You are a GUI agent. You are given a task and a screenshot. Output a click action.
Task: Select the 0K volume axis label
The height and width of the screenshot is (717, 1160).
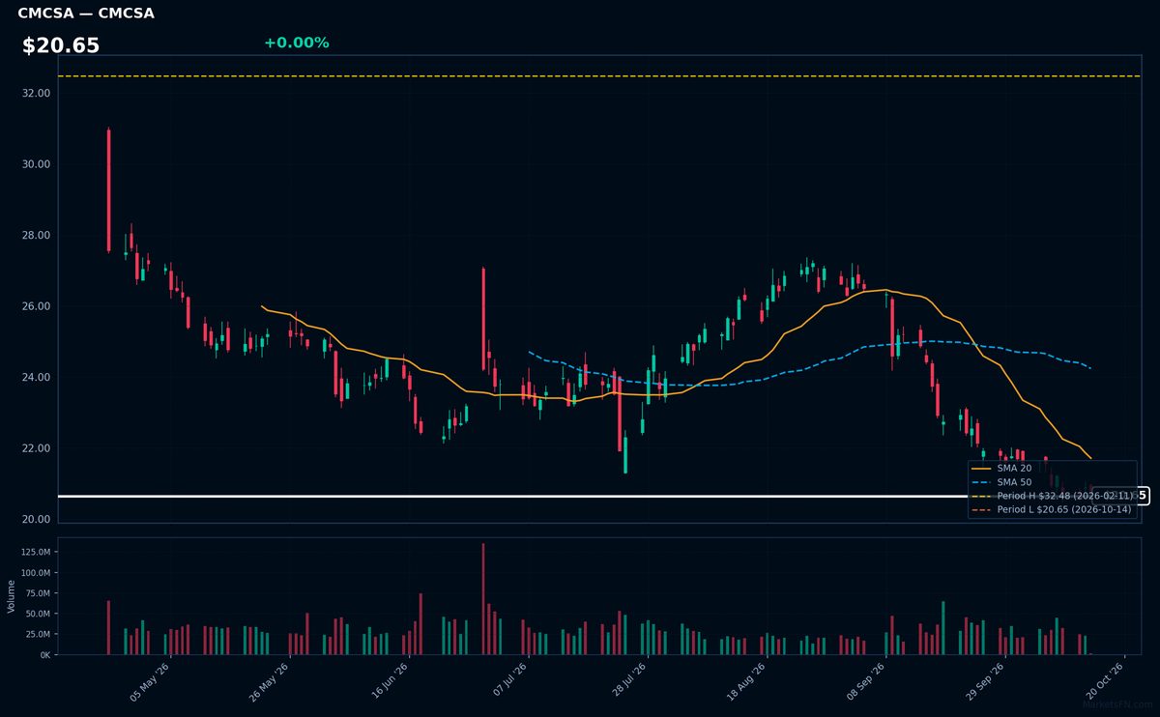pyautogui.click(x=44, y=655)
